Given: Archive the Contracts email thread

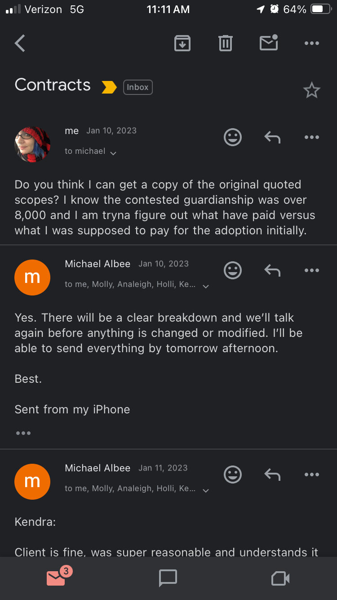Looking at the screenshot, I should point(182,43).
